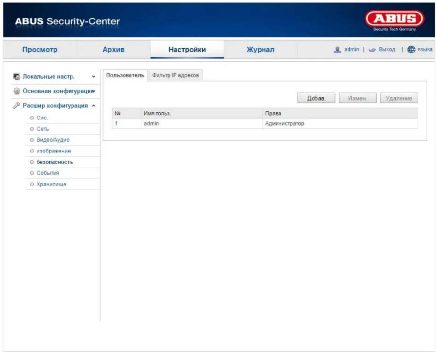
Task: Click the bullet next to Хранилище
Action: [x=32, y=184]
